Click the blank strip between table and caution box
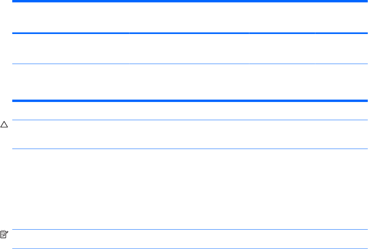The height and width of the screenshot is (249, 368). pyautogui.click(x=190, y=111)
